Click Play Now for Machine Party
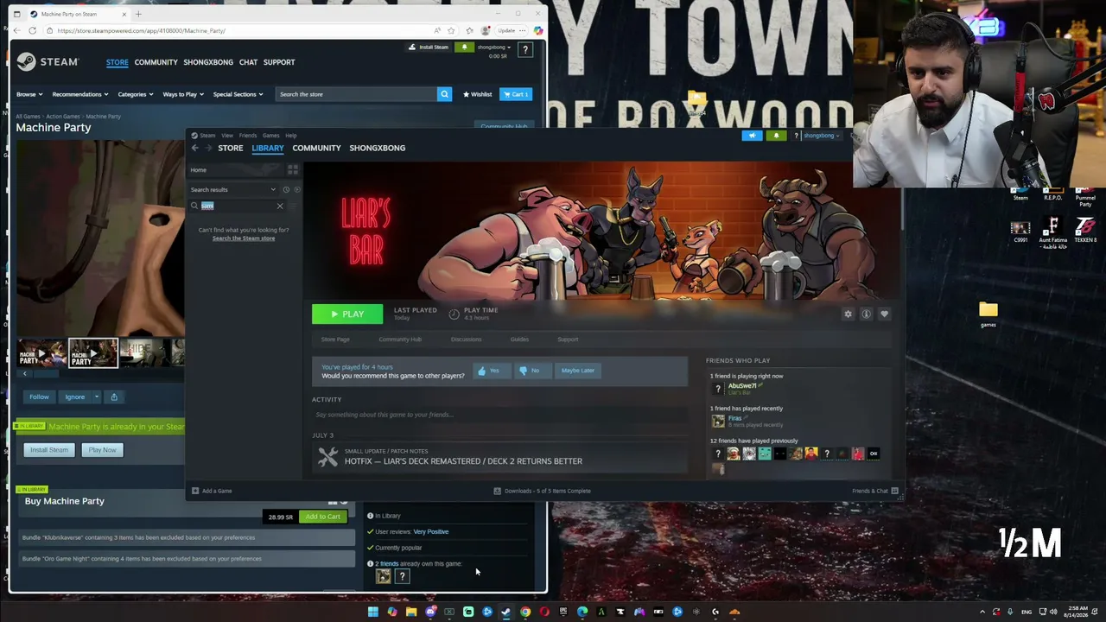Image resolution: width=1106 pixels, height=622 pixels. click(102, 450)
